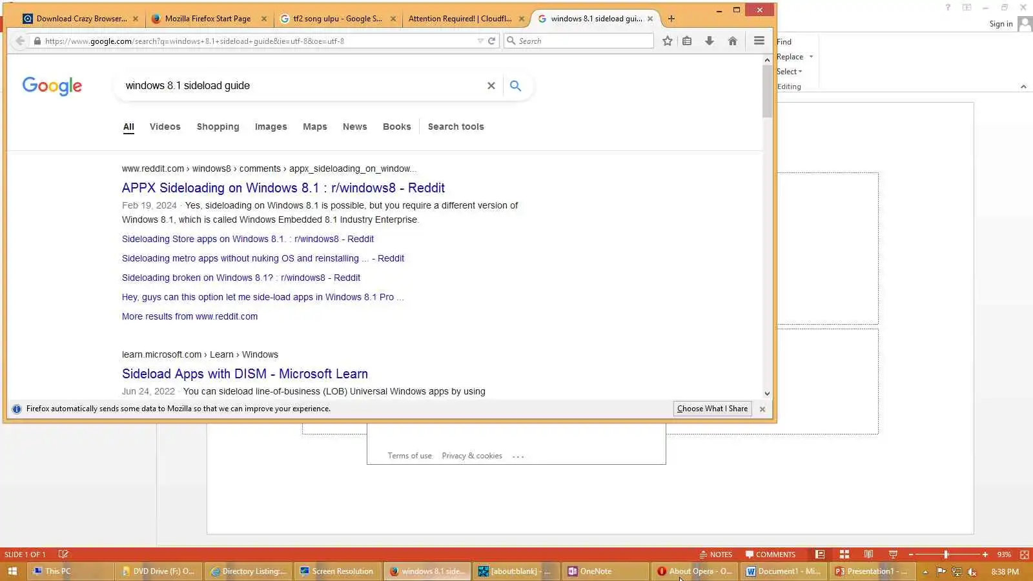
Task: Close the Mozilla Firefox Start Page tab
Action: pos(264,19)
